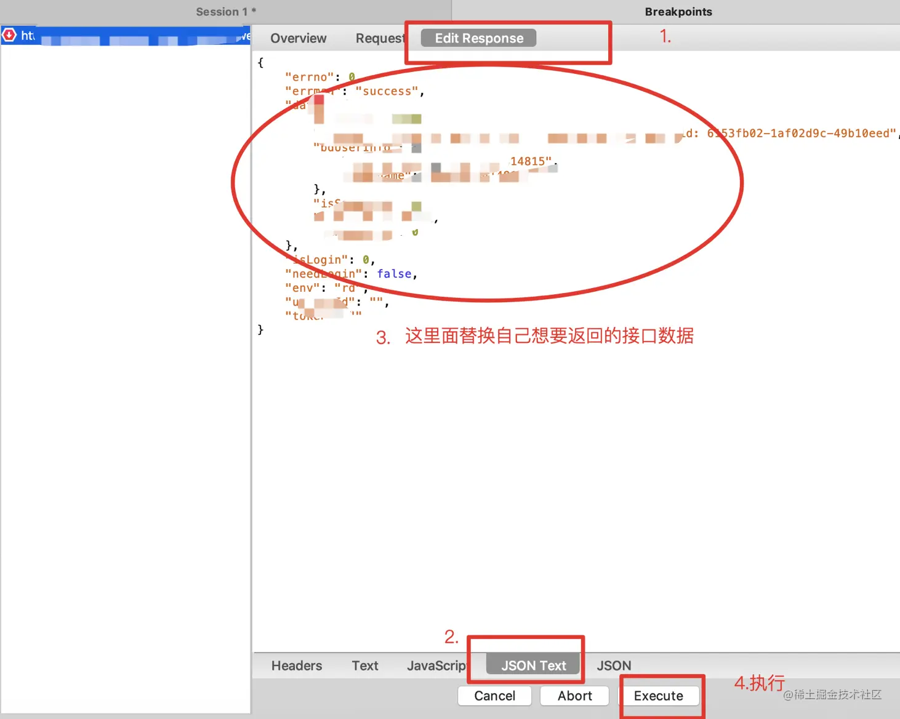Switch to JavaScript view tab
Image resolution: width=900 pixels, height=719 pixels.
pyautogui.click(x=436, y=665)
